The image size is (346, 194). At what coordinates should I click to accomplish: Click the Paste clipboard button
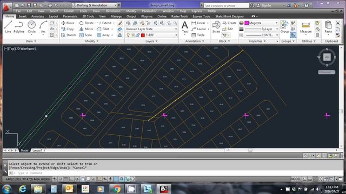pos(328,27)
